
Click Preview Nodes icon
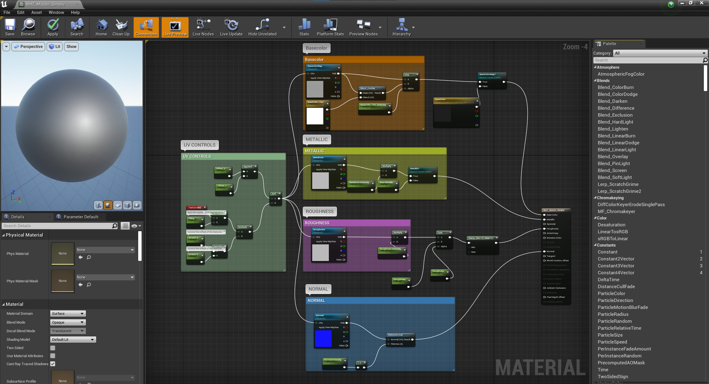pos(364,27)
